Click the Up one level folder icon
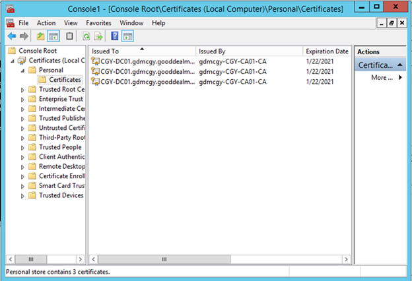The height and width of the screenshot is (281, 412). (x=40, y=36)
